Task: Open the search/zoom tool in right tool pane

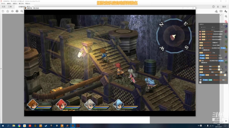Action: tap(226, 16)
